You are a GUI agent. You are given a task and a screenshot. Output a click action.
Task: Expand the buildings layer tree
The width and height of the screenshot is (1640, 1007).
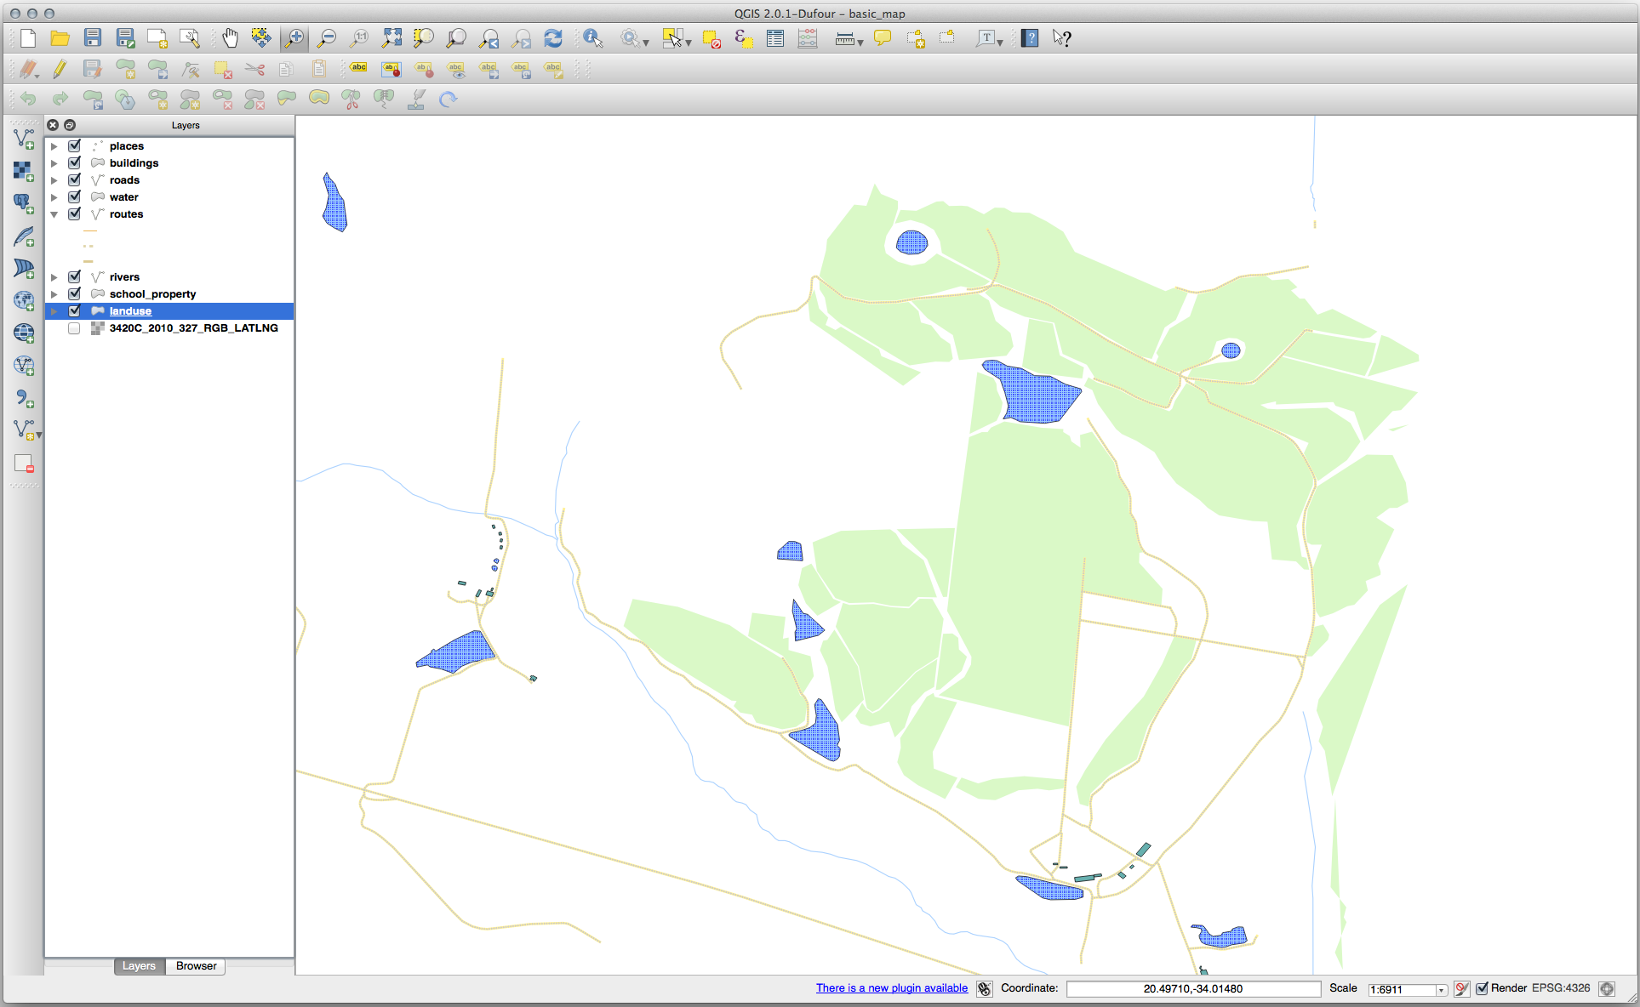(x=54, y=163)
